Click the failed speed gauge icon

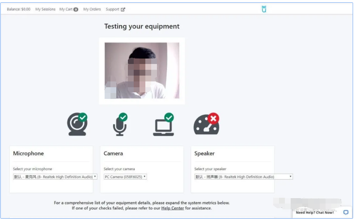click(x=206, y=124)
